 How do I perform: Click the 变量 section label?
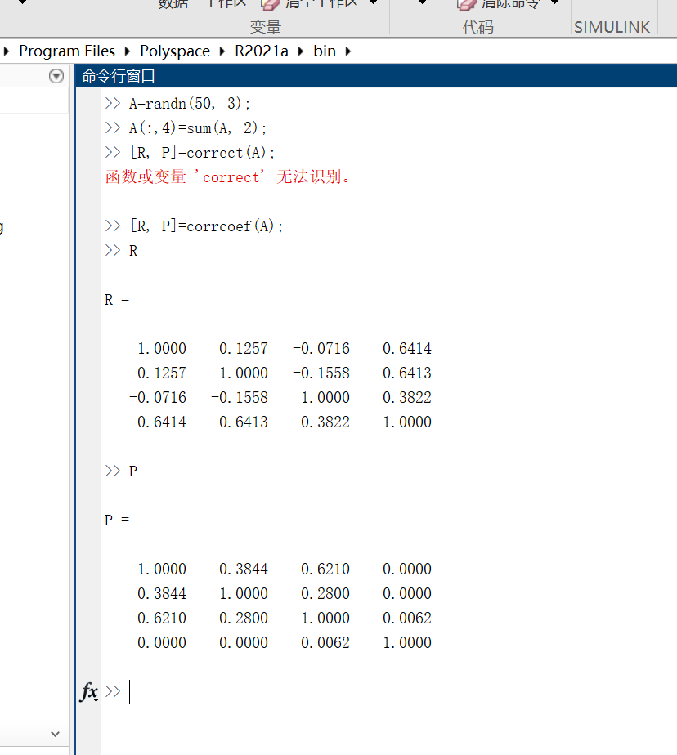coord(266,28)
